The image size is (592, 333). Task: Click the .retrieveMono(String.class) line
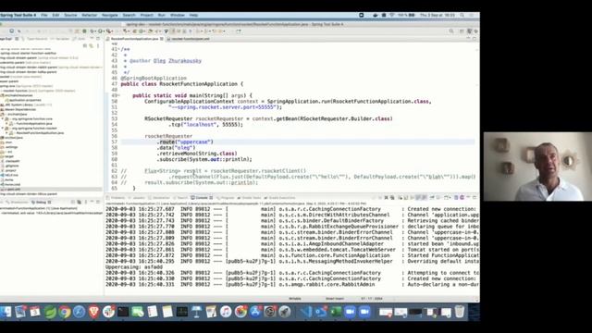(197, 154)
